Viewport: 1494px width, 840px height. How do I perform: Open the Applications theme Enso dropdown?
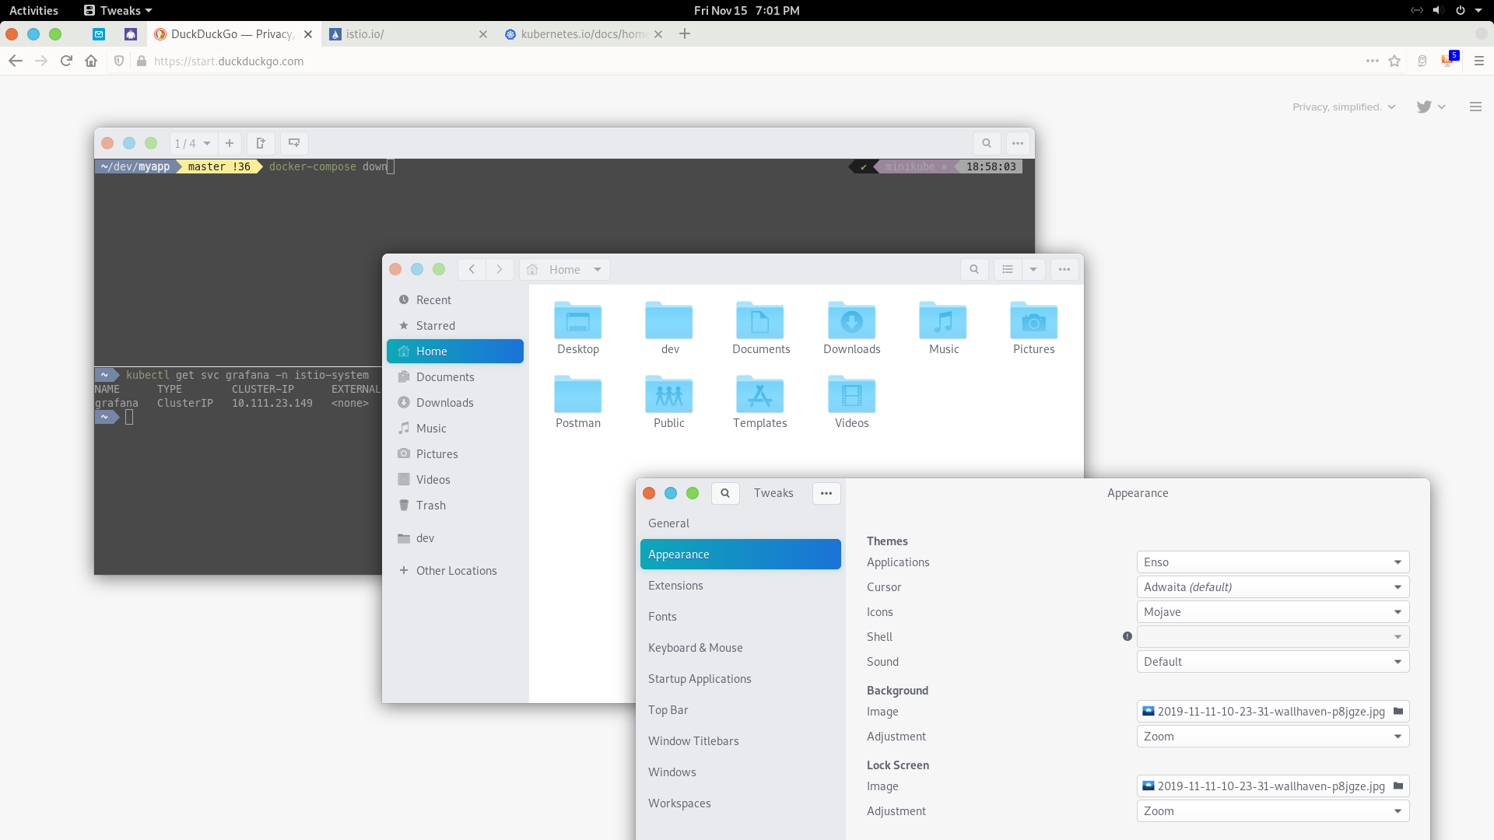1272,562
